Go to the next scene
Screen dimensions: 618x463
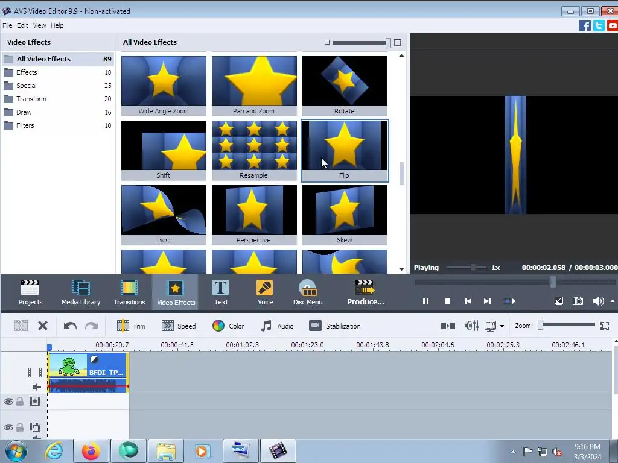[509, 301]
